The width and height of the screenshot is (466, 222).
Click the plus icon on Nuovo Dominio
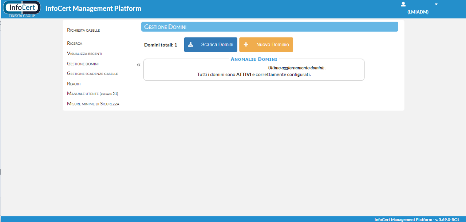[x=246, y=45]
